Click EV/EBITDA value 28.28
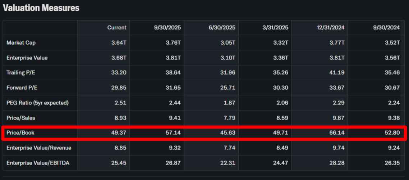409x180 pixels. pos(337,163)
